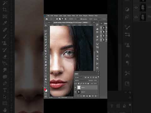The width and height of the screenshot is (151, 113).
Task: Open the Filter menu
Action: 74,16
